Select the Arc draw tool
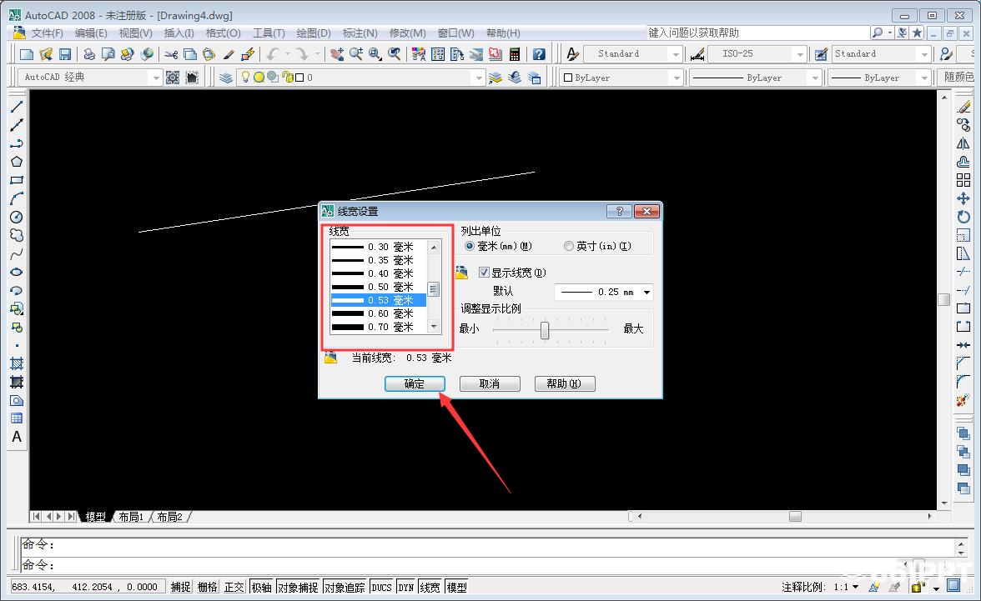The width and height of the screenshot is (981, 601). pyautogui.click(x=17, y=198)
